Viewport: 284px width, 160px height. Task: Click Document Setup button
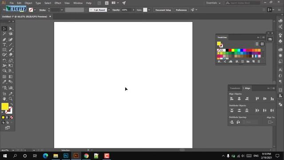click(163, 10)
